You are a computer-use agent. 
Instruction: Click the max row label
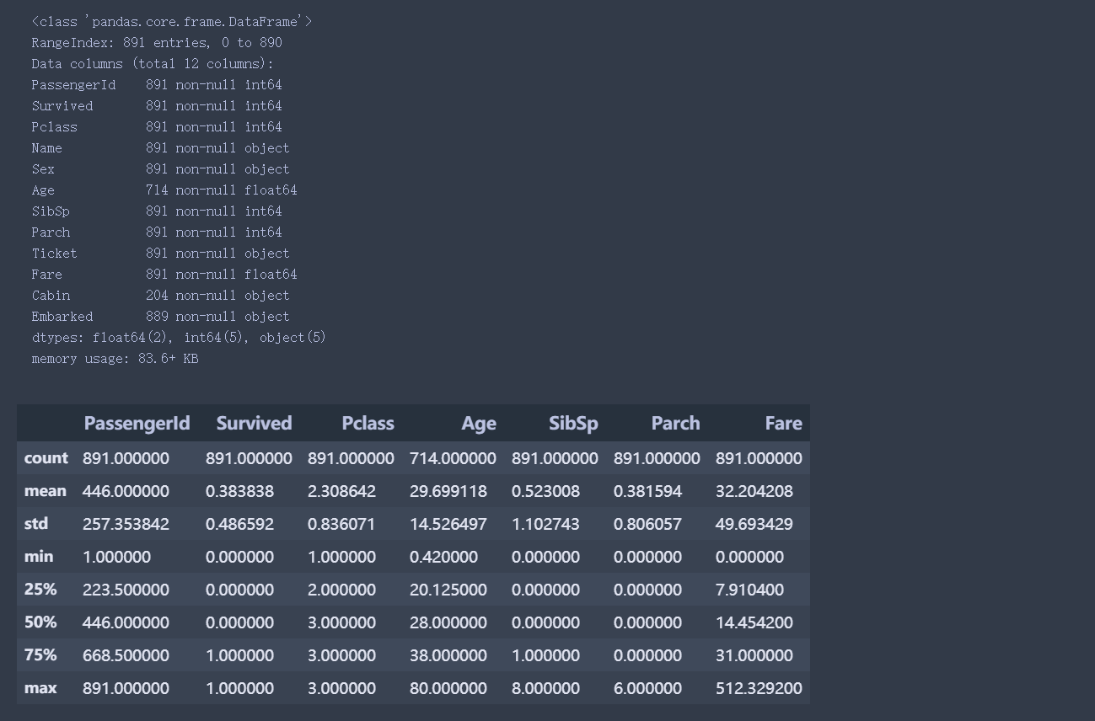point(40,687)
